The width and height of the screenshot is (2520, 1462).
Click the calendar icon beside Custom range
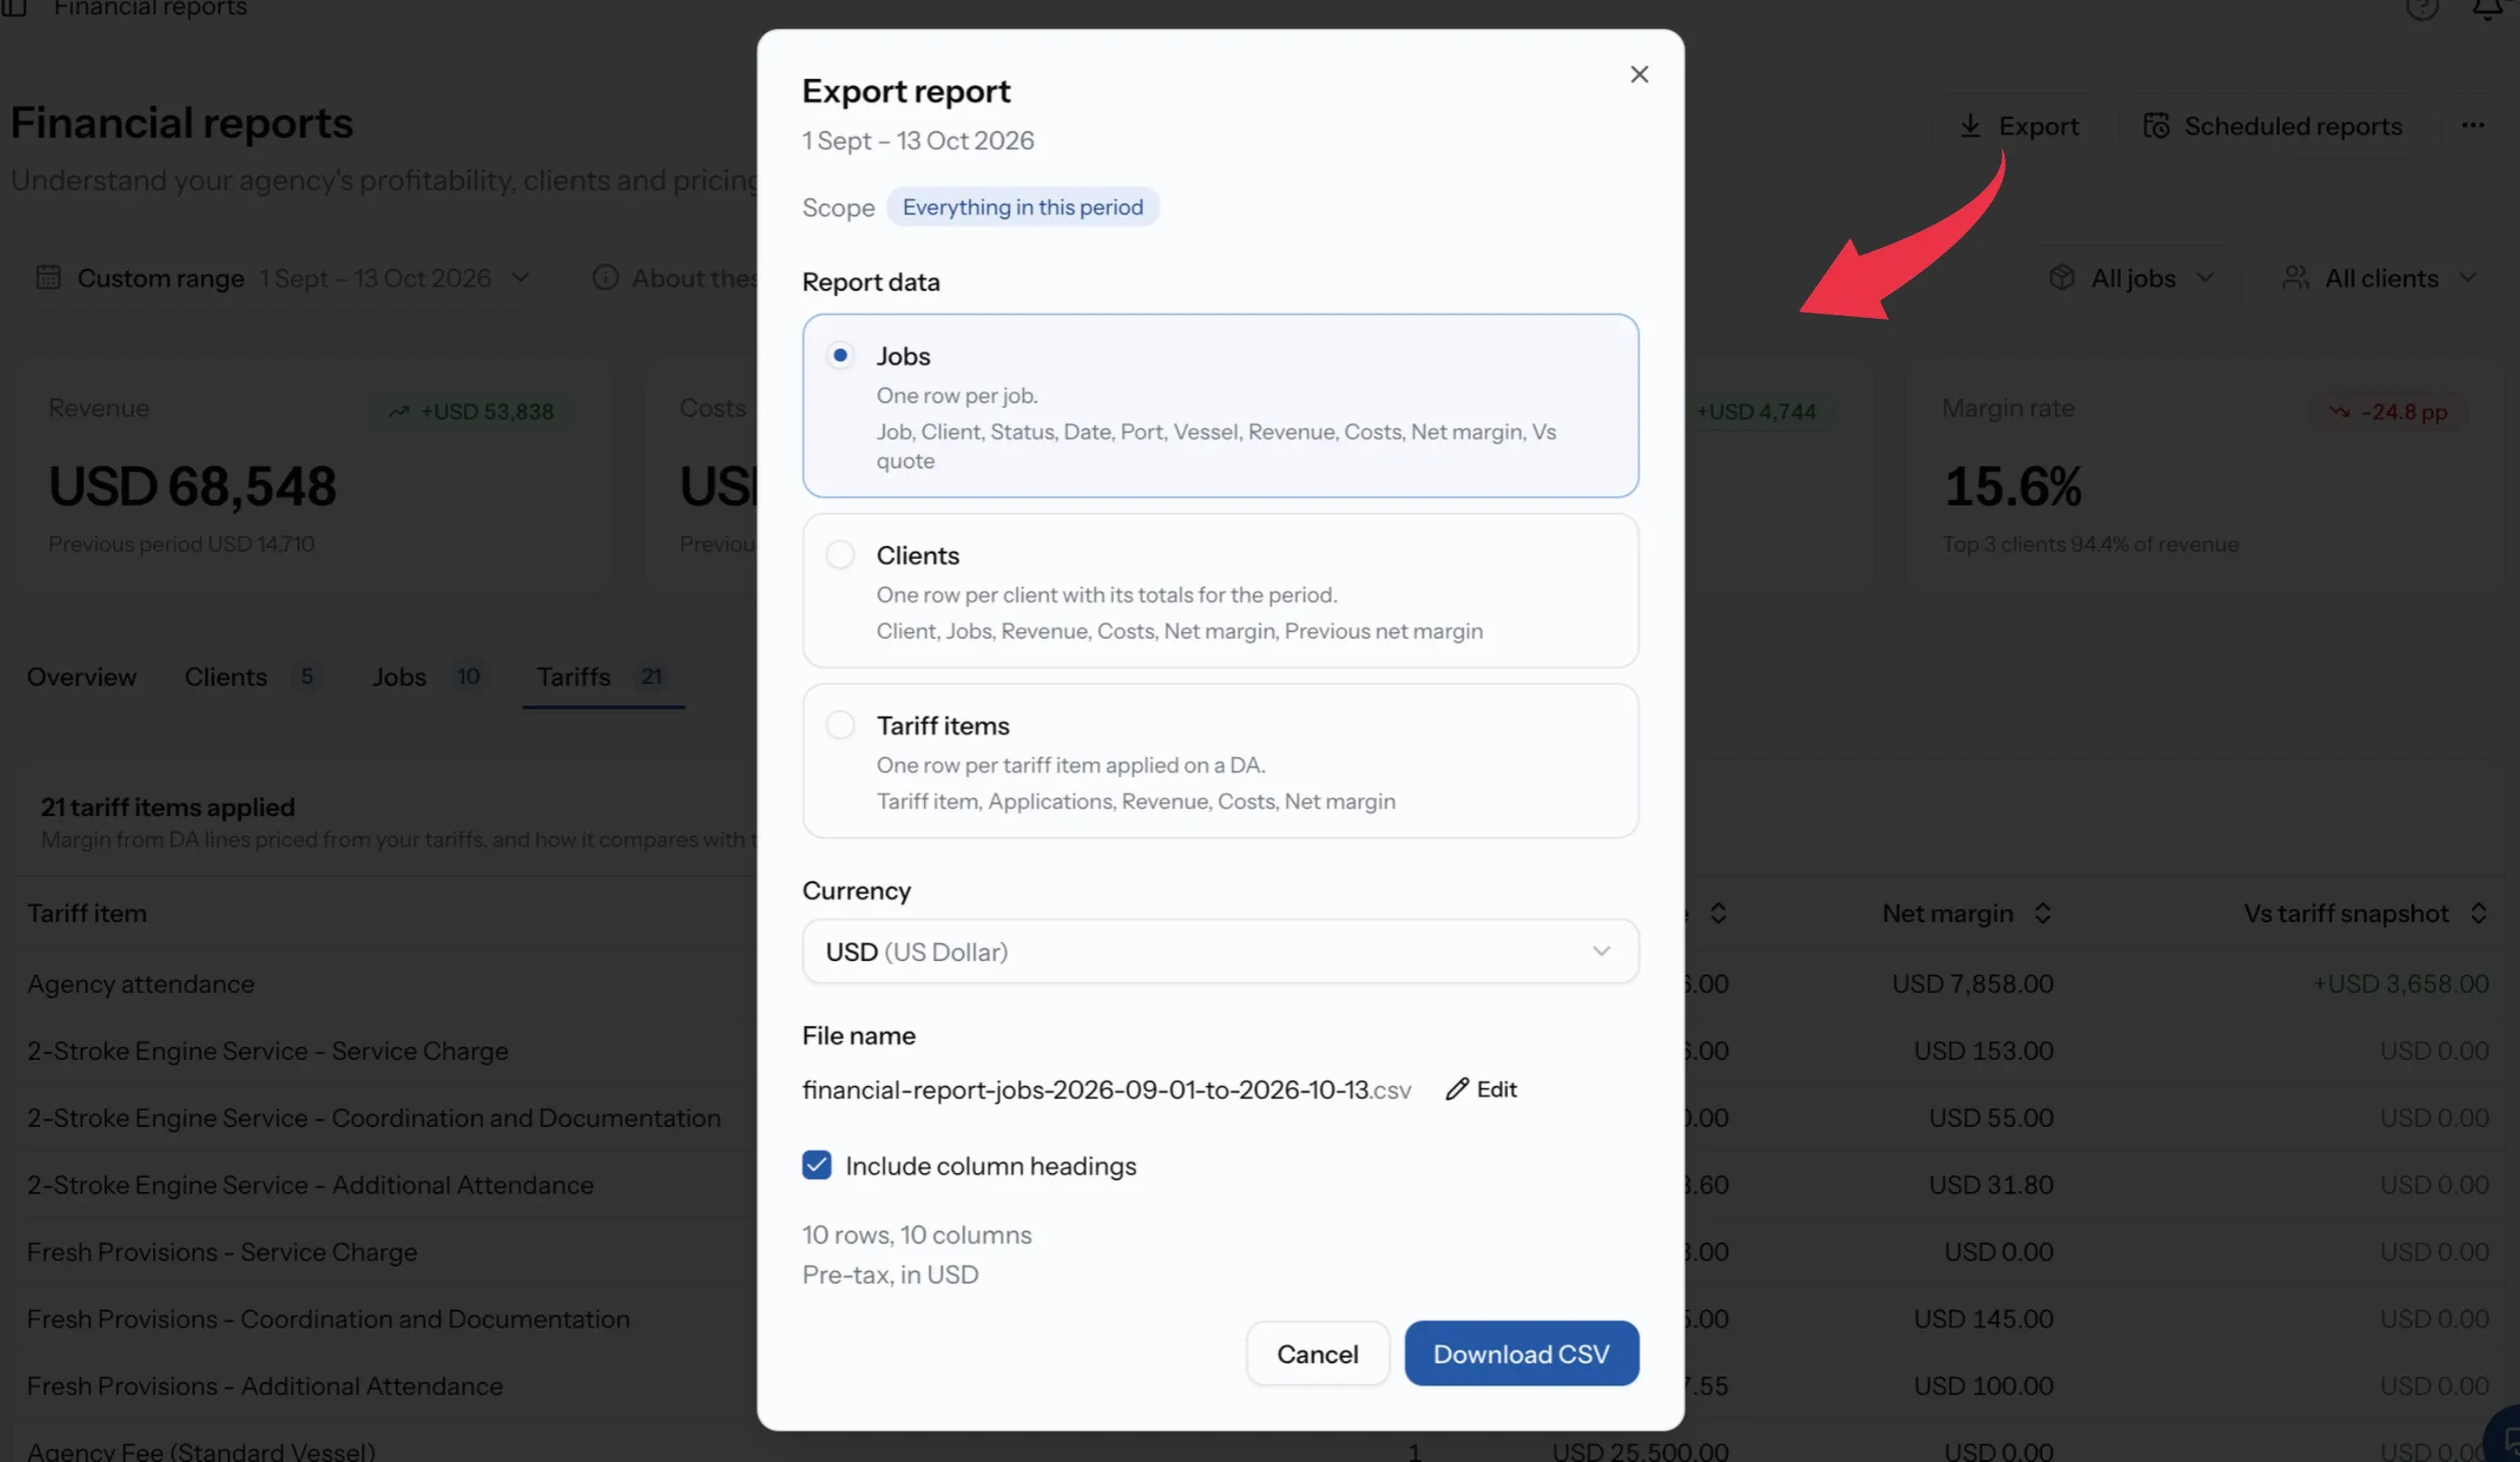[x=49, y=277]
